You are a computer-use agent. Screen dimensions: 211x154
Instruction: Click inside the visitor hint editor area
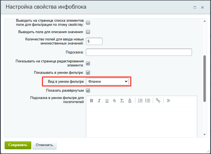[141, 122]
